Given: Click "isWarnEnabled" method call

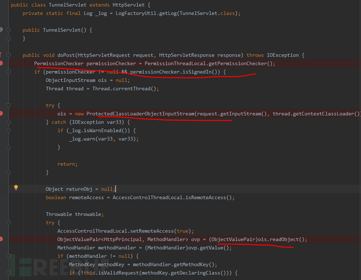Looking at the screenshot, I should (102, 131).
